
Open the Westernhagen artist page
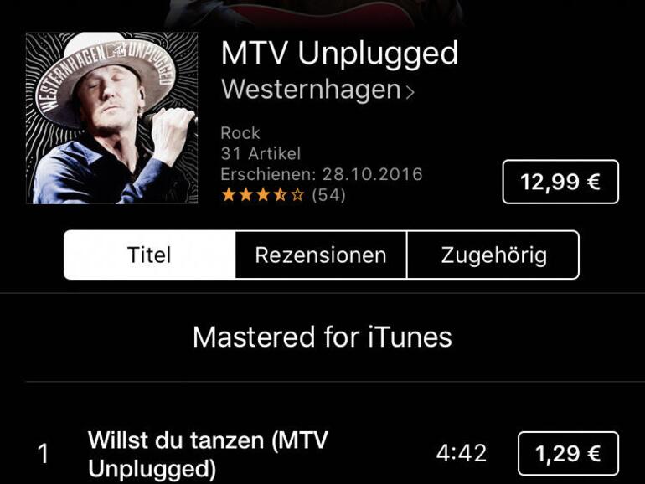pos(311,89)
